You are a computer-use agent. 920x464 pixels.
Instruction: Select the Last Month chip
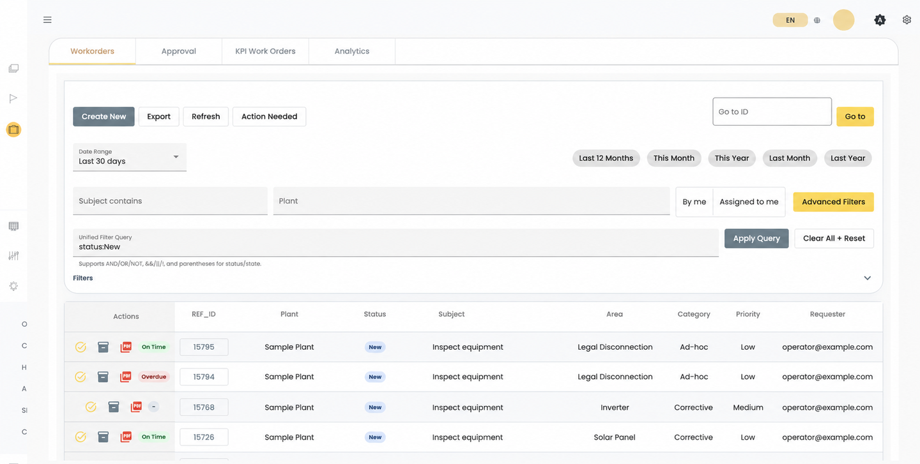(789, 158)
